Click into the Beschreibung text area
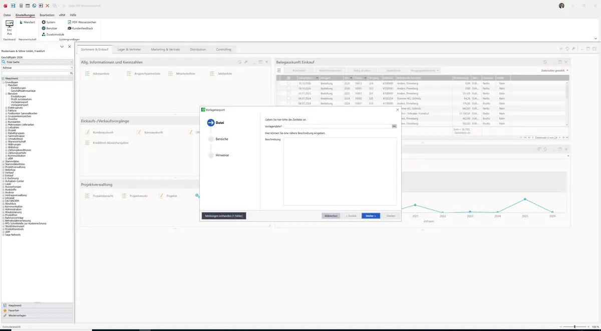 pos(340,172)
